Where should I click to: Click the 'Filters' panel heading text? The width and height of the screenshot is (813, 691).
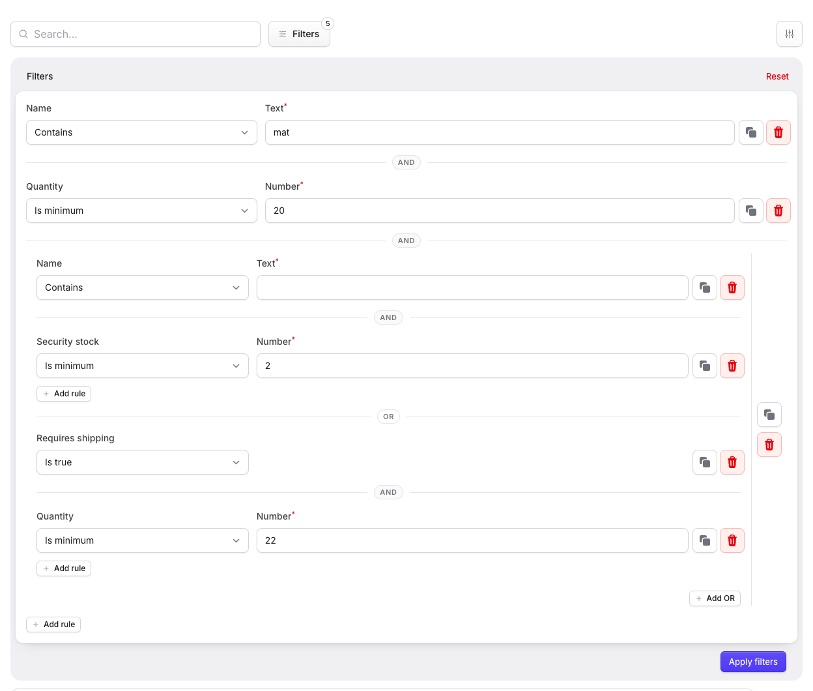[40, 76]
